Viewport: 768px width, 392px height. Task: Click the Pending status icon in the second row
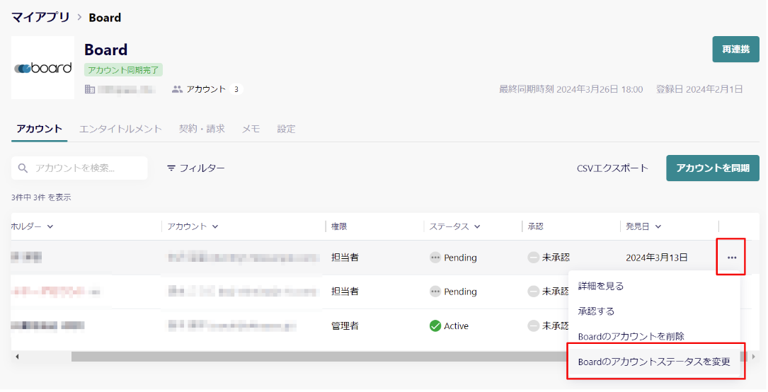[x=435, y=292]
